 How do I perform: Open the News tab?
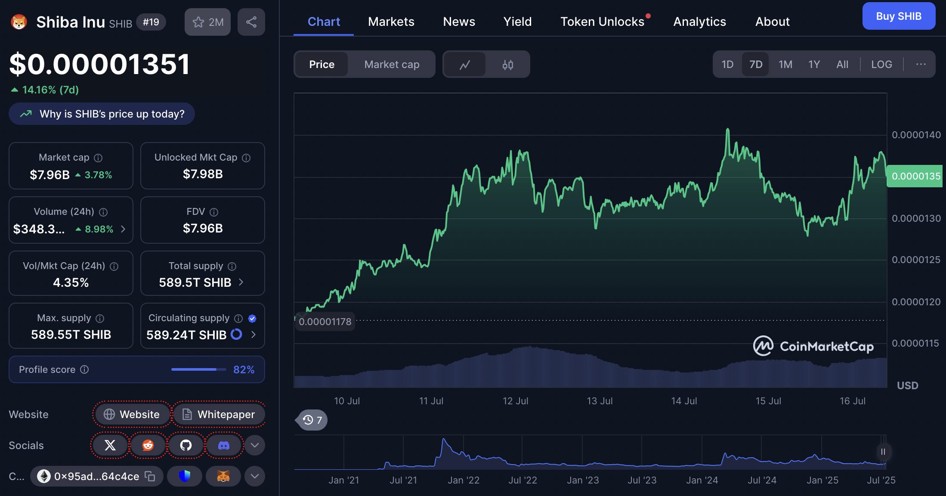pos(459,22)
